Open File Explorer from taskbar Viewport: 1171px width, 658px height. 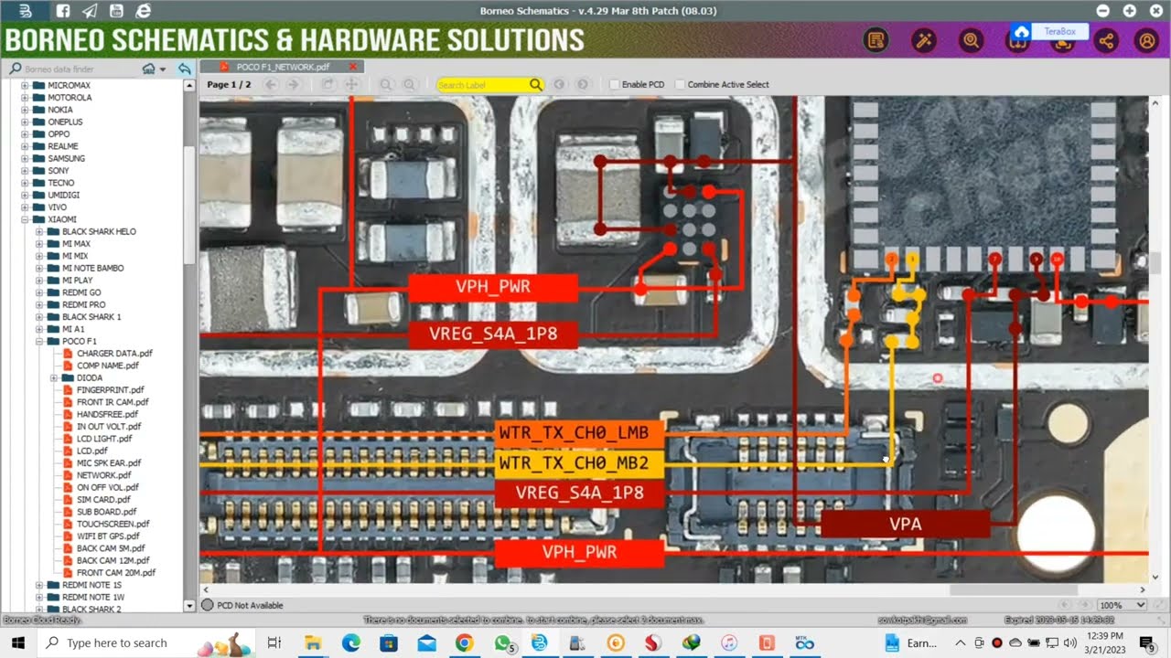312,642
